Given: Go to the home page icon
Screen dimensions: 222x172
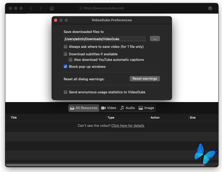Looking at the screenshot, I should 52,8.
